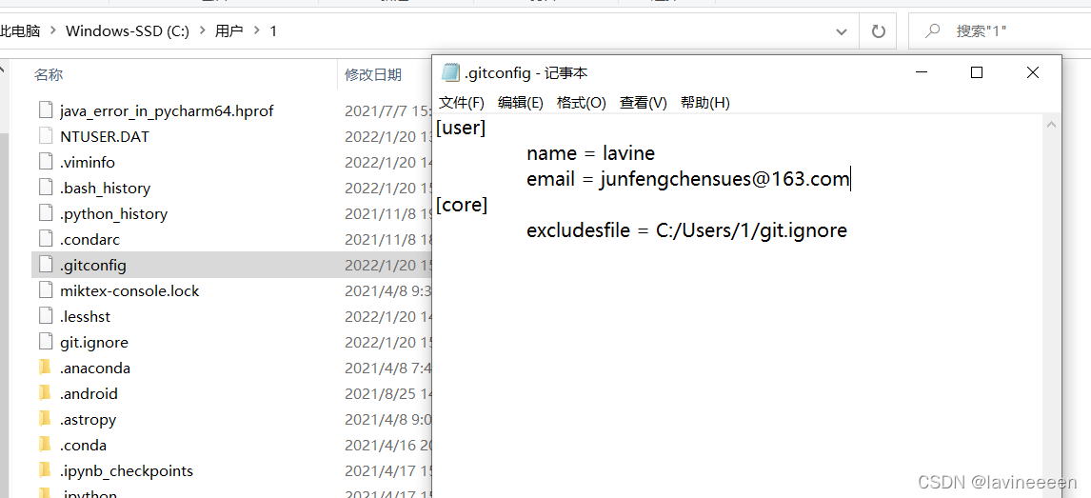Image resolution: width=1091 pixels, height=498 pixels.
Task: Select the .condarc file name
Action: point(89,240)
